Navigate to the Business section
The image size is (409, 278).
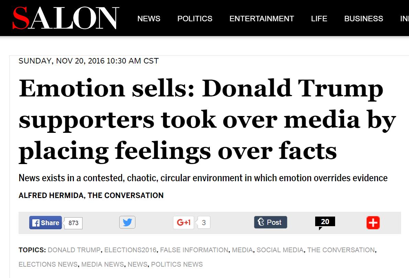(x=364, y=19)
